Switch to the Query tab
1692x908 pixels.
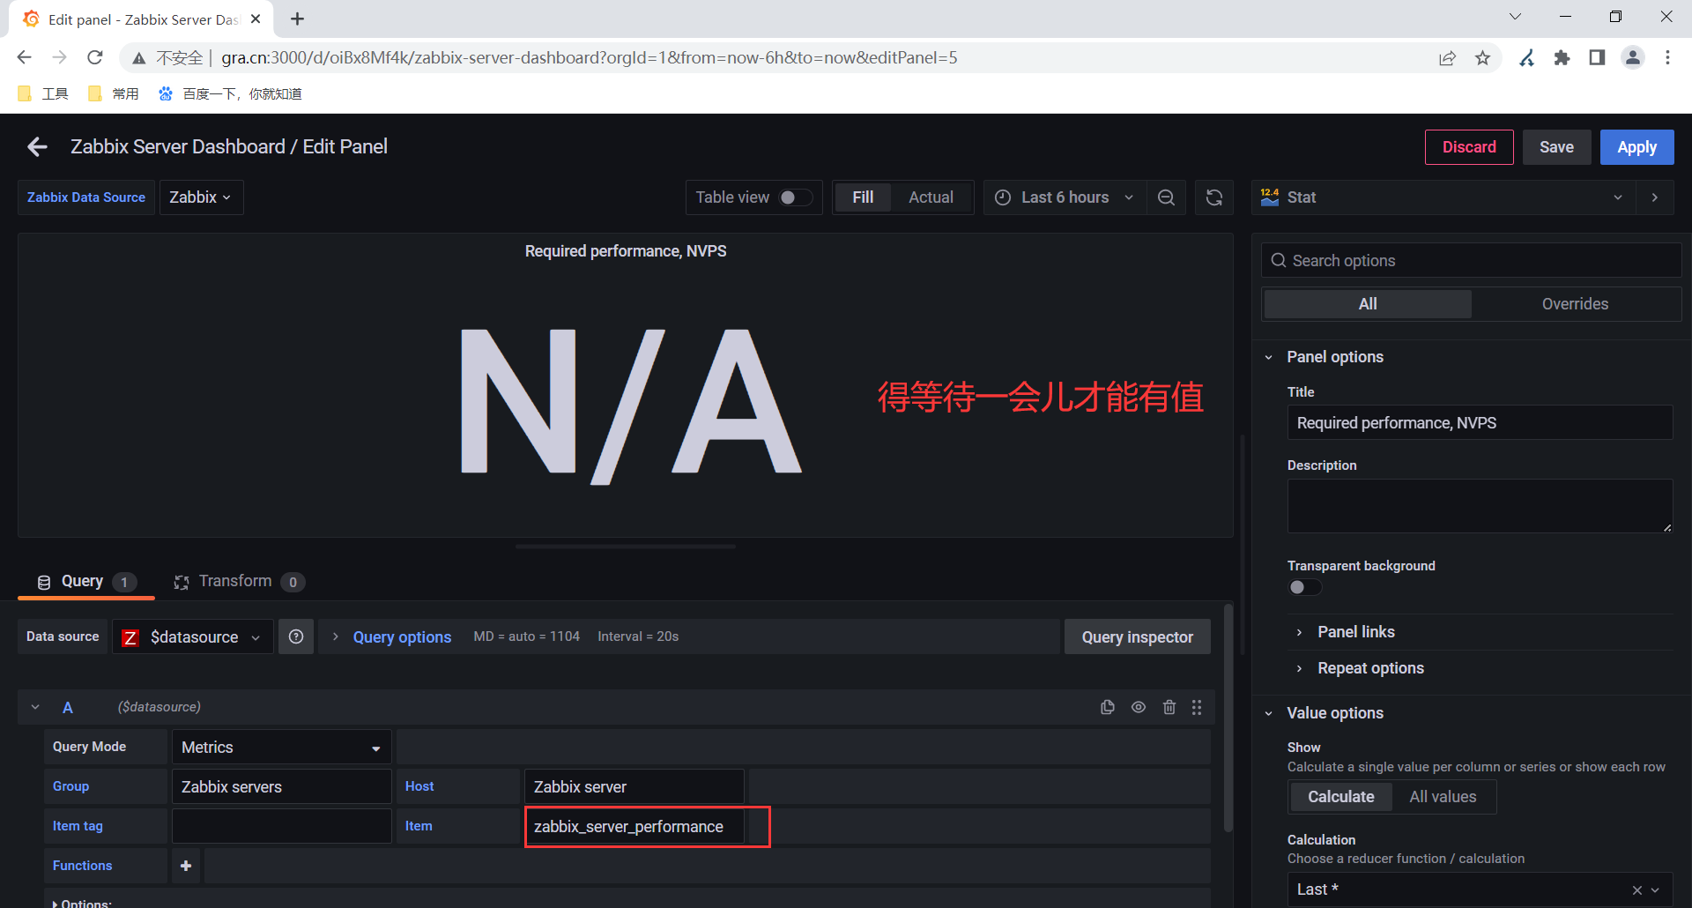[85, 582]
